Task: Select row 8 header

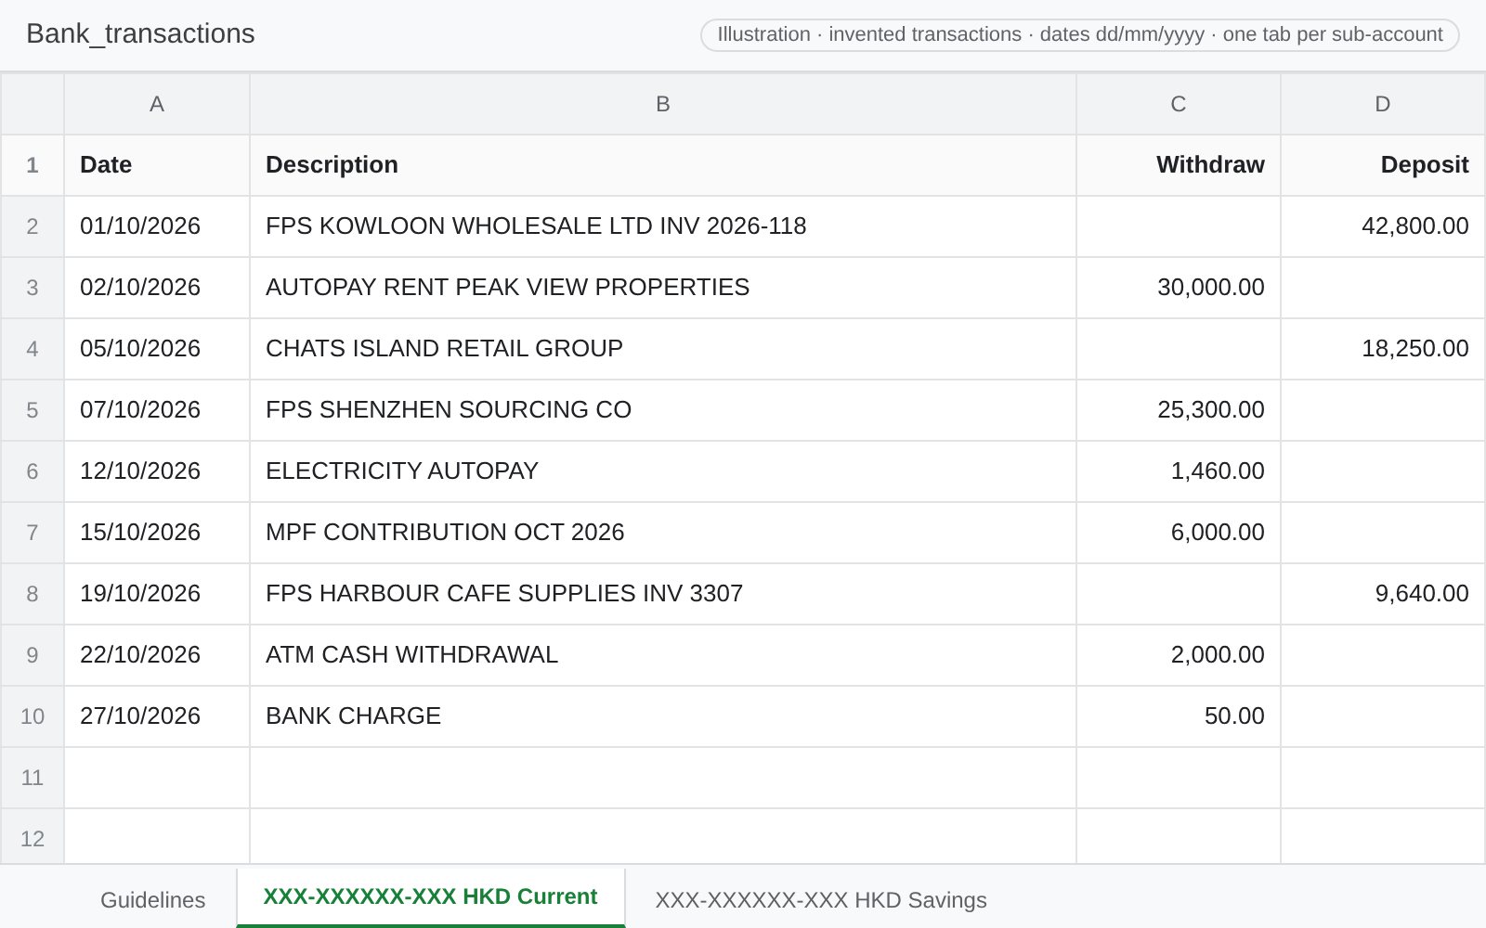Action: tap(33, 594)
